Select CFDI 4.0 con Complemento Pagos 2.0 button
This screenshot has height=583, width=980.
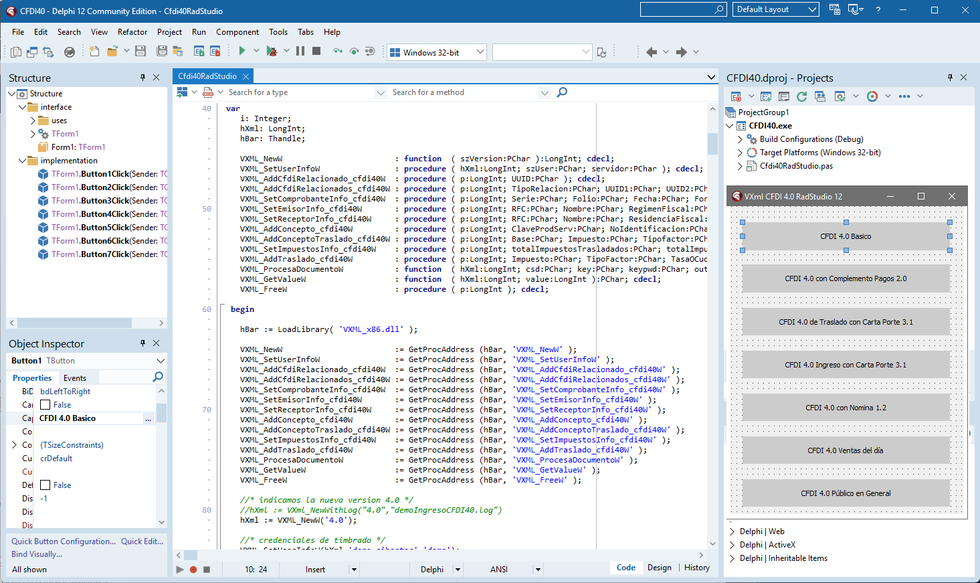846,278
